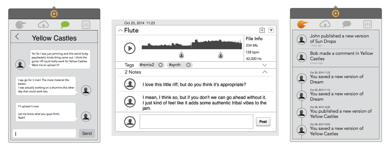
Task: Select green chat bubble icon
Action: pyautogui.click(x=65, y=25)
